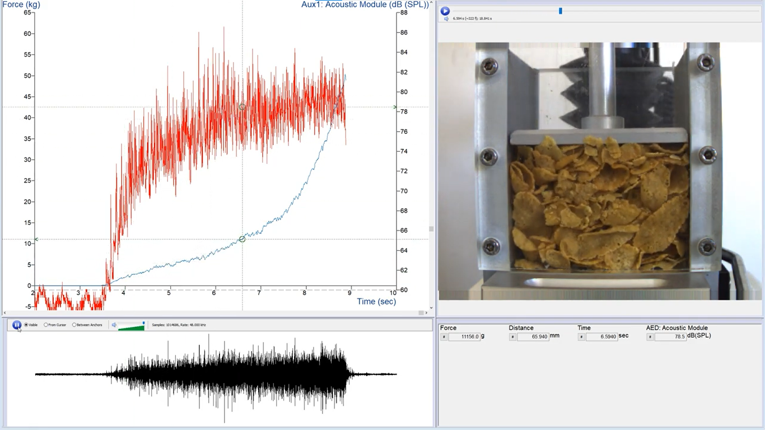
Task: Select the Between Anchors radio option
Action: [74, 325]
